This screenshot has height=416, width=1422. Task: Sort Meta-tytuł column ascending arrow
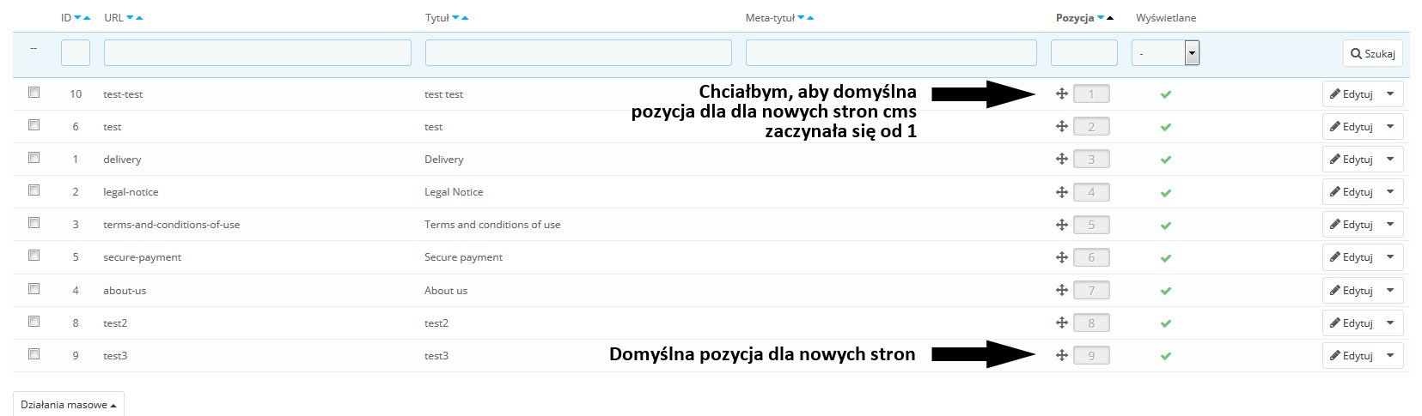click(x=810, y=18)
